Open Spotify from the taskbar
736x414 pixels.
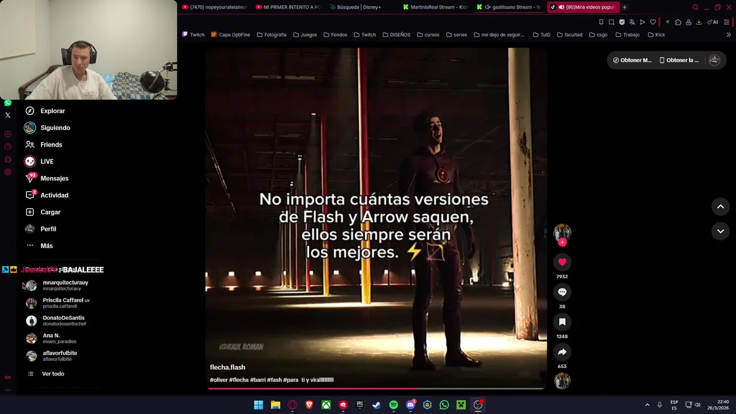coord(393,405)
